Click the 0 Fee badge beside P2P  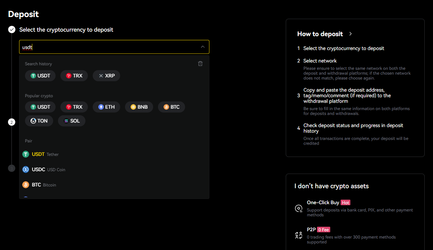tap(324, 230)
